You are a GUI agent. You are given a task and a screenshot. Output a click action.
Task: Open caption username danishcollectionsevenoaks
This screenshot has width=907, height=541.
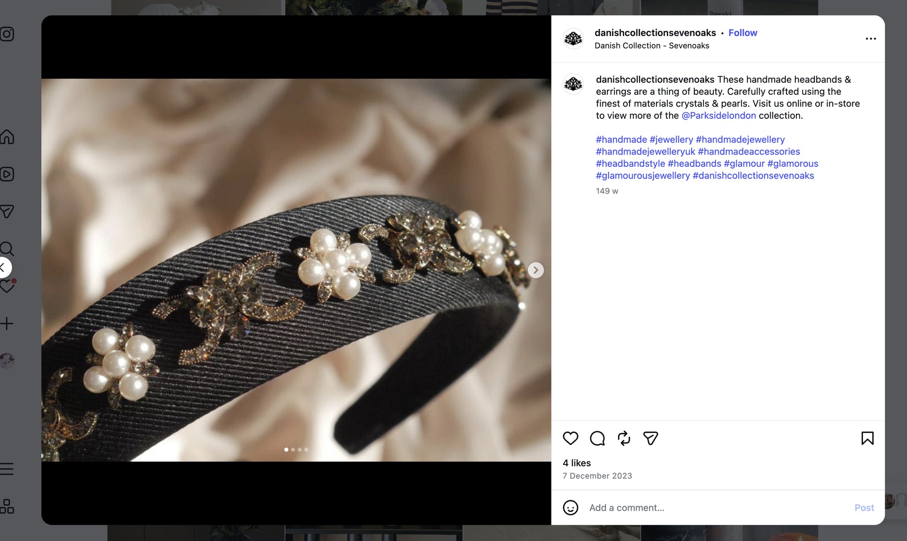[x=655, y=79]
